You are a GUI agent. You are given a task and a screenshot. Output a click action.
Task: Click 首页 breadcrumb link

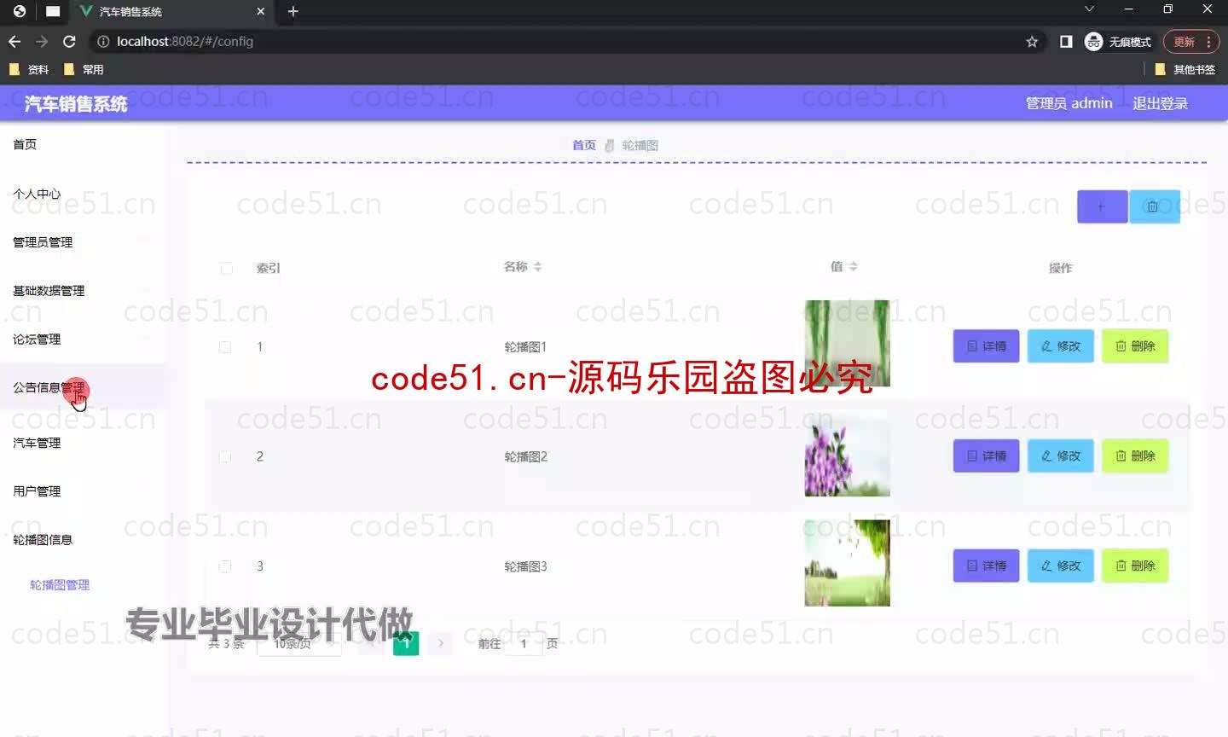(x=584, y=145)
